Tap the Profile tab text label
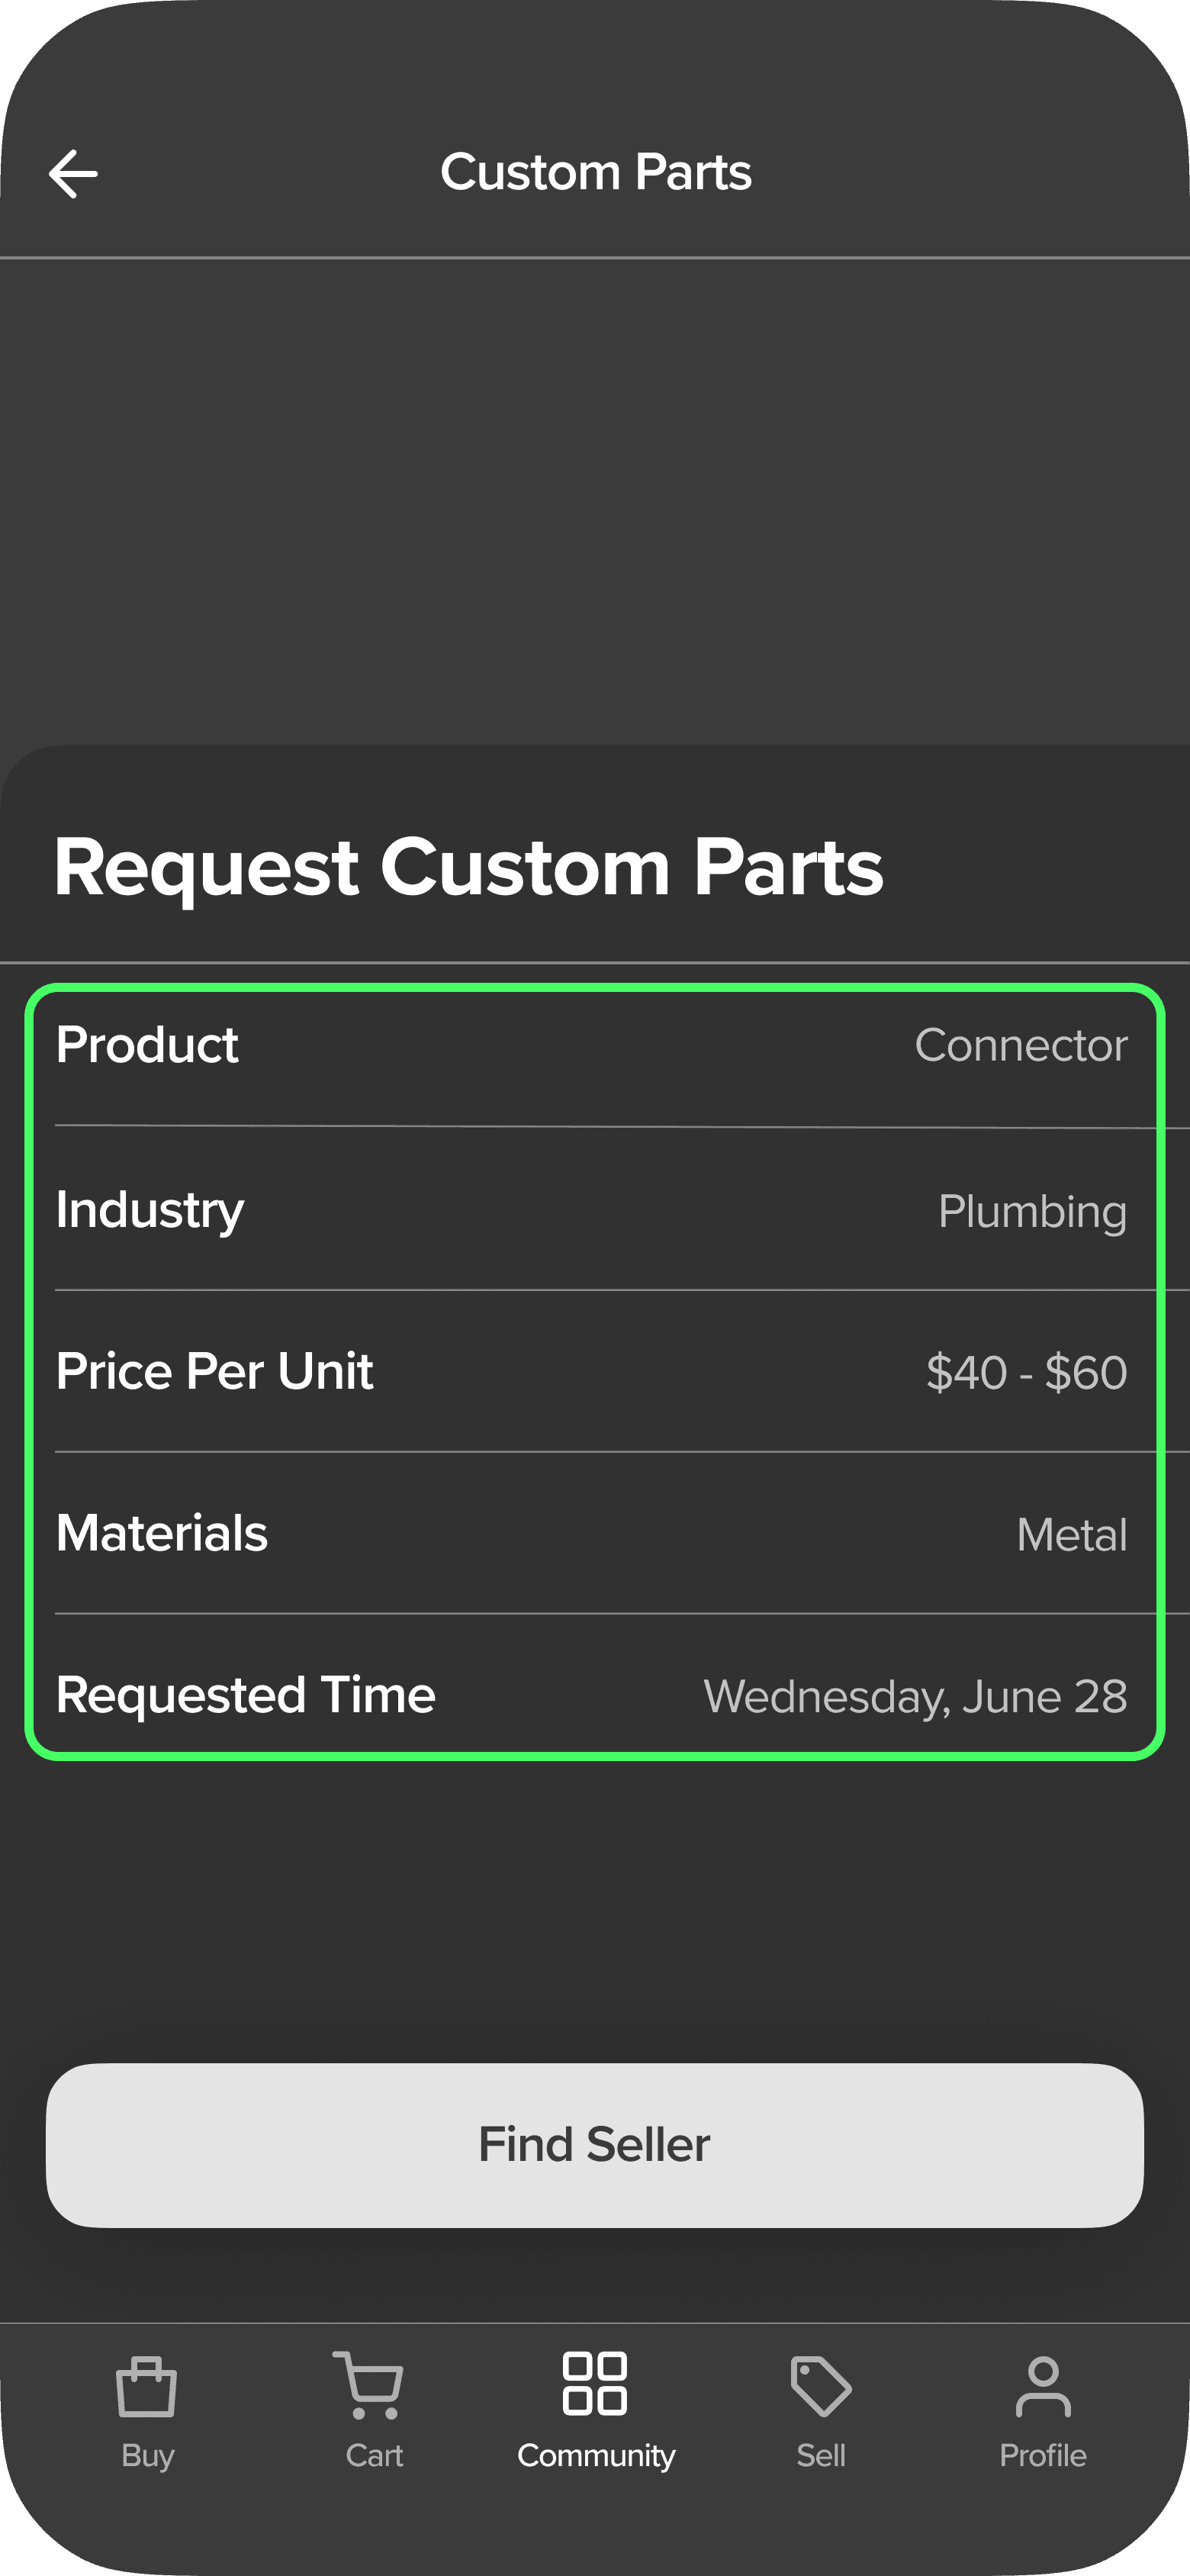 pos(1043,2456)
